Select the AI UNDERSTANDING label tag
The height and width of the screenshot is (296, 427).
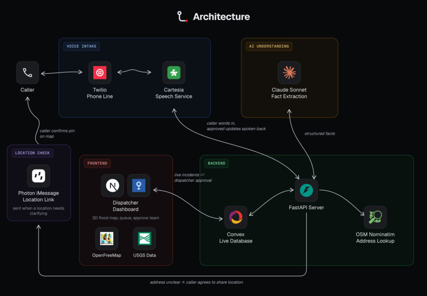point(269,46)
